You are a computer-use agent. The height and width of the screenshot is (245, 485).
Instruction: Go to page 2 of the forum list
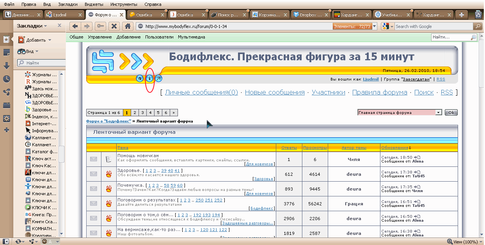tap(134, 112)
